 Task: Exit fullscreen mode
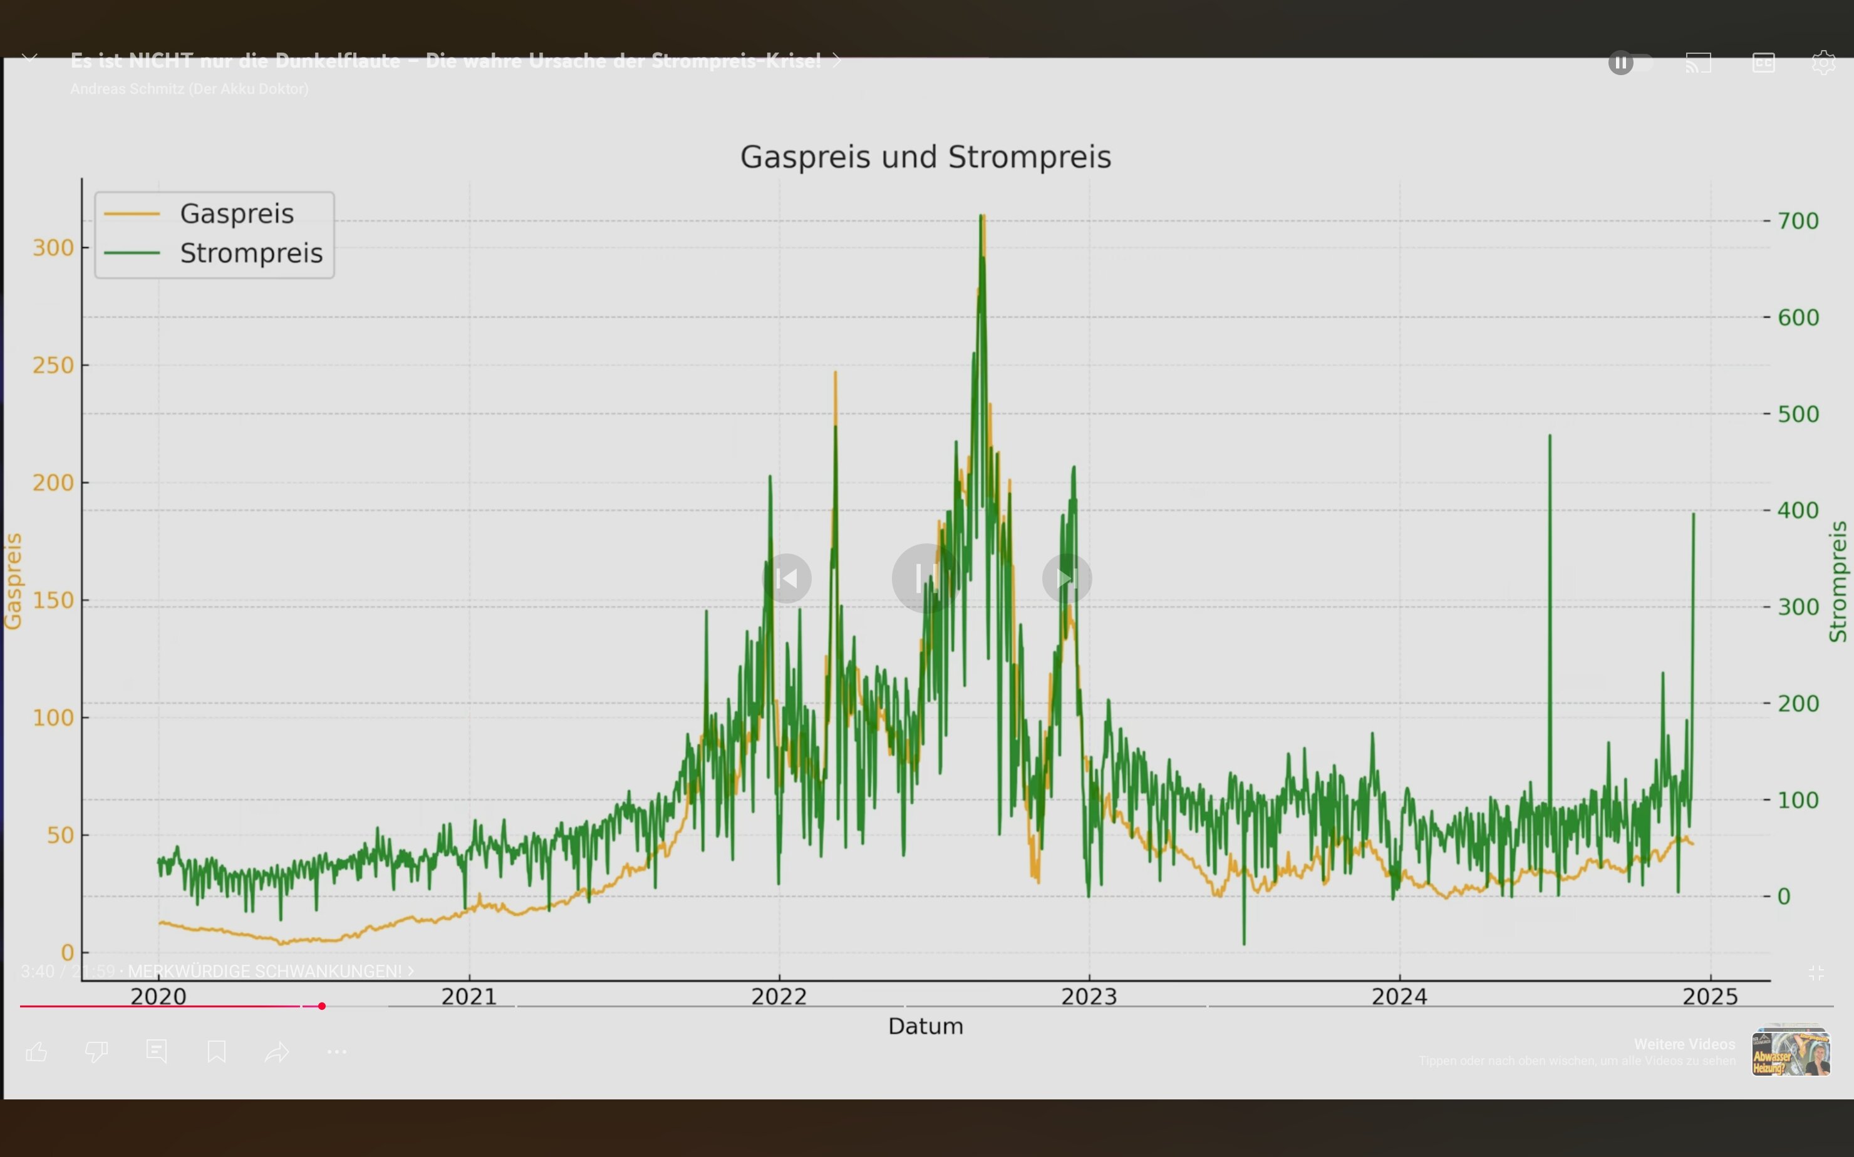[x=1816, y=972]
